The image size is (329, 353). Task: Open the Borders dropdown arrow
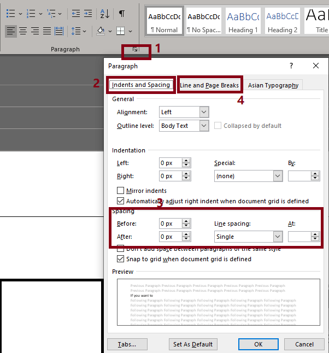pyautogui.click(x=131, y=31)
